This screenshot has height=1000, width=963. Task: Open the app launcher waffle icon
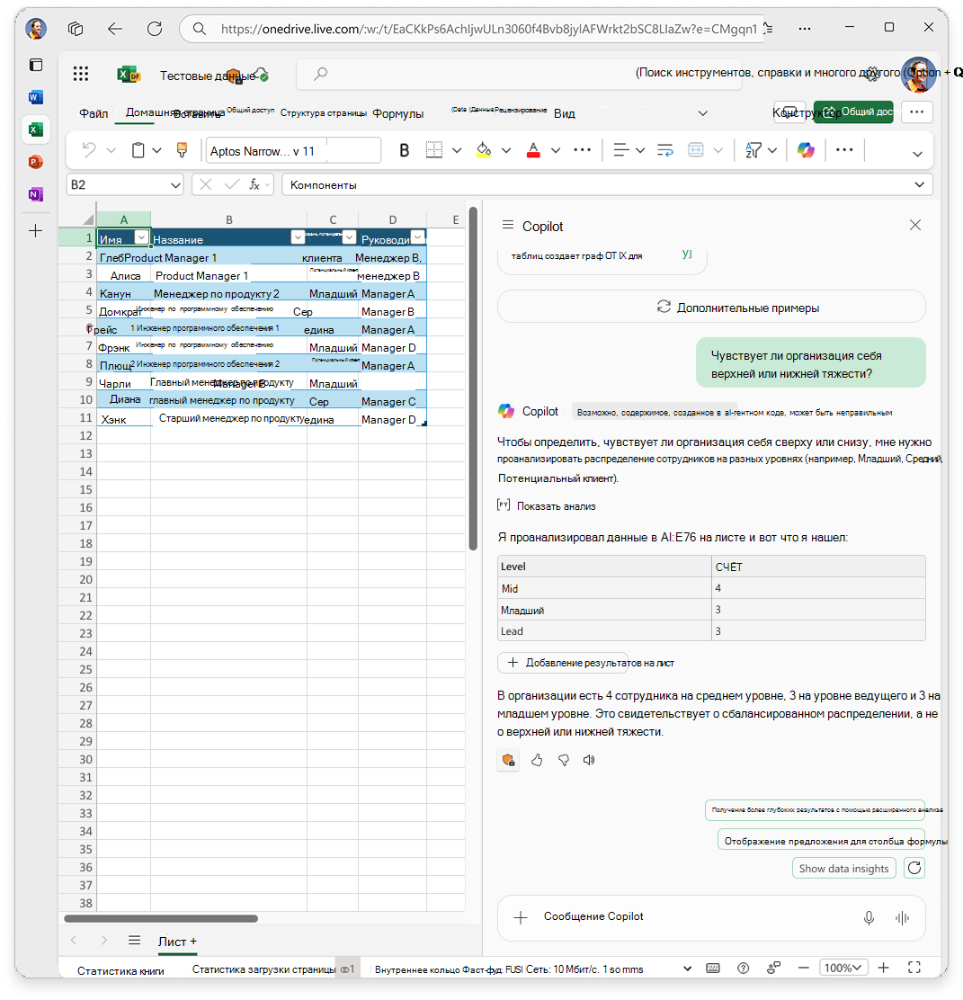(x=80, y=75)
